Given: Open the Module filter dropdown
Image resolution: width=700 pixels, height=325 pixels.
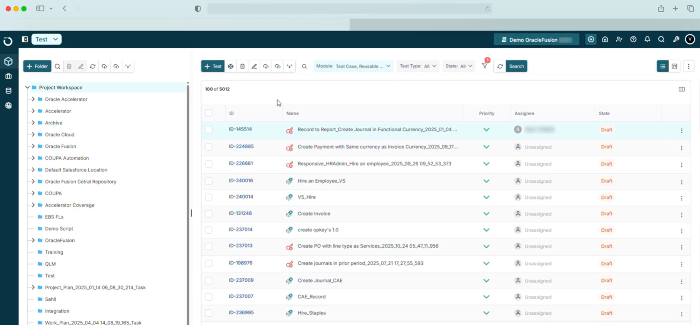Looking at the screenshot, I should (x=353, y=66).
